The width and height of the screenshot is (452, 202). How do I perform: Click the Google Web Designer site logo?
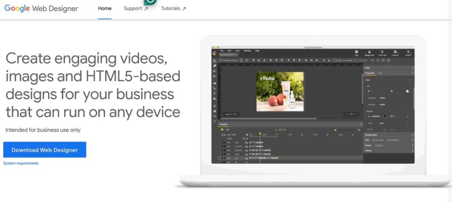pyautogui.click(x=41, y=8)
